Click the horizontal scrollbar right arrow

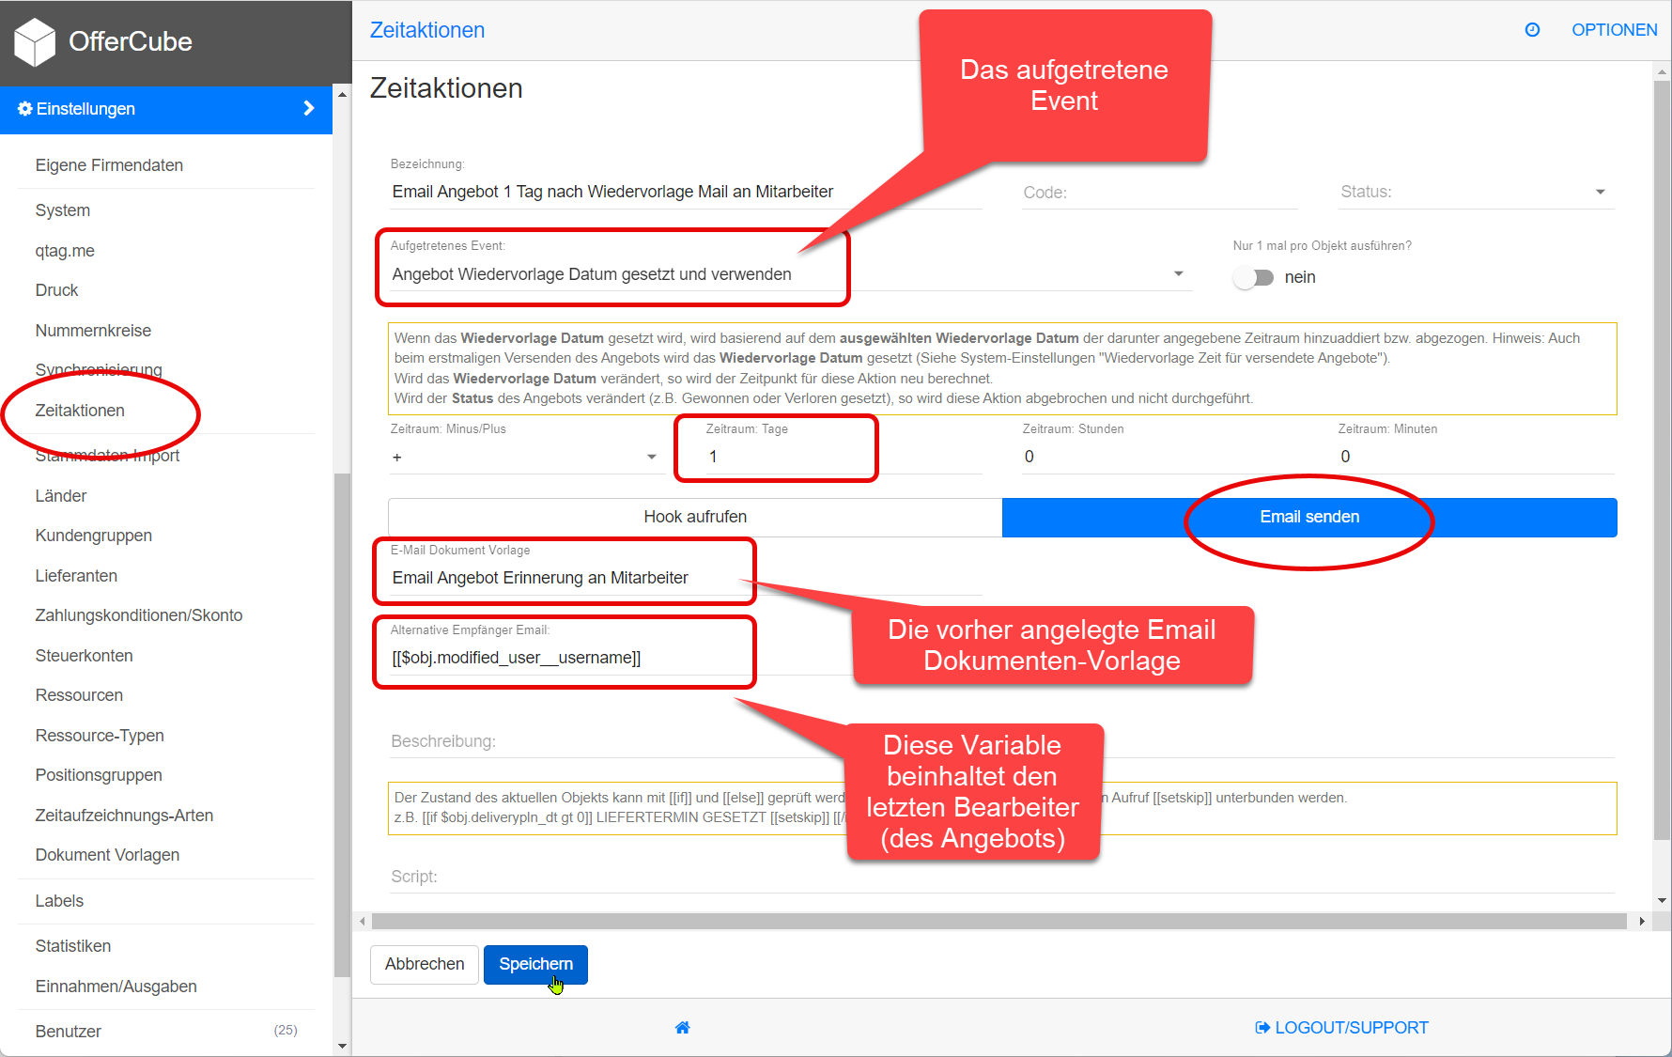[x=1642, y=922]
